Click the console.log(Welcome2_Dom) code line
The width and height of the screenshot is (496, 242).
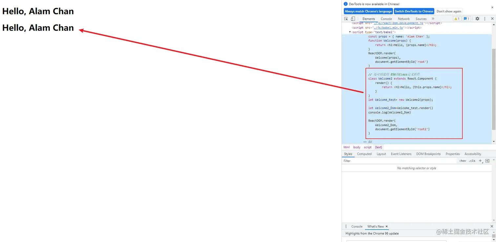coord(389,112)
